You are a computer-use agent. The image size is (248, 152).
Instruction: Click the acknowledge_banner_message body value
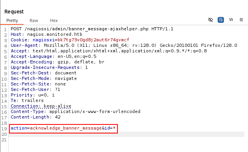click(66, 128)
